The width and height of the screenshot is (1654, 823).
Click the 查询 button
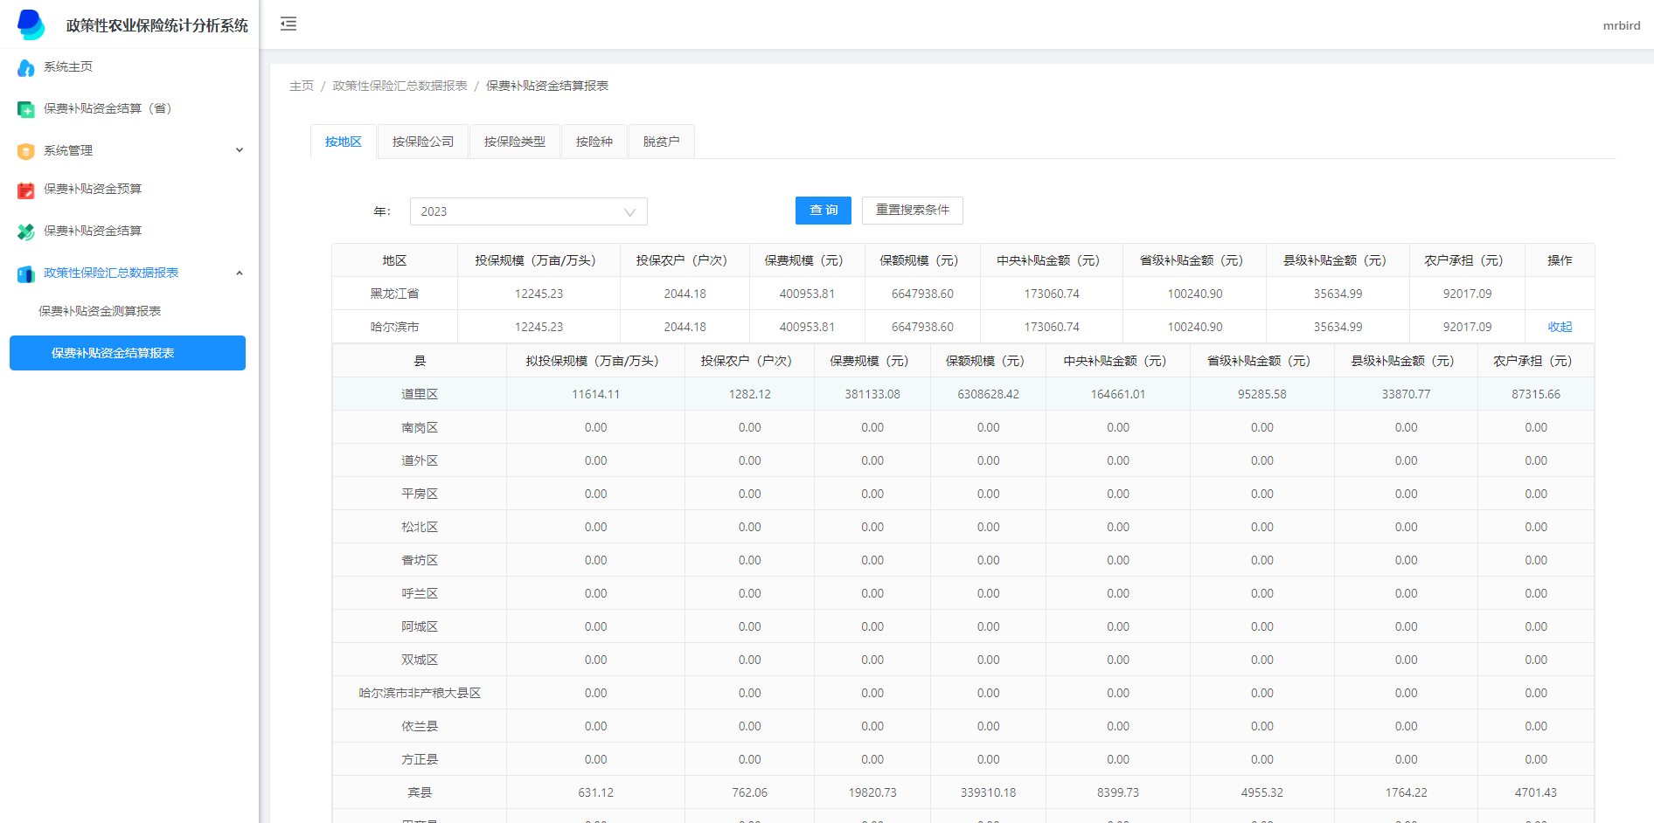(x=824, y=211)
